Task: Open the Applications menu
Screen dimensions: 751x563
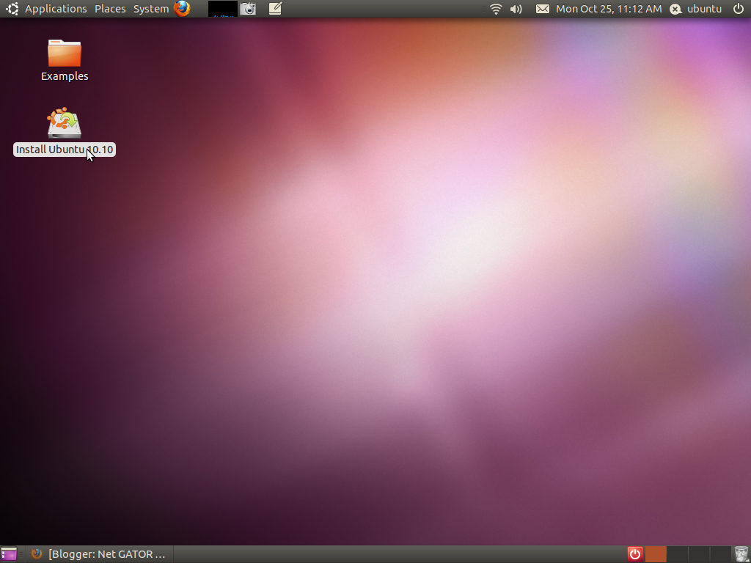Action: (x=56, y=9)
